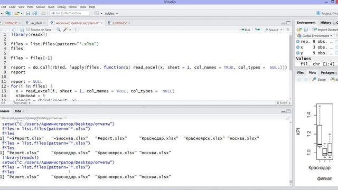The height and width of the screenshot is (190, 338).
Task: Toggle the Source on Save checkbox
Action: tap(28, 30)
